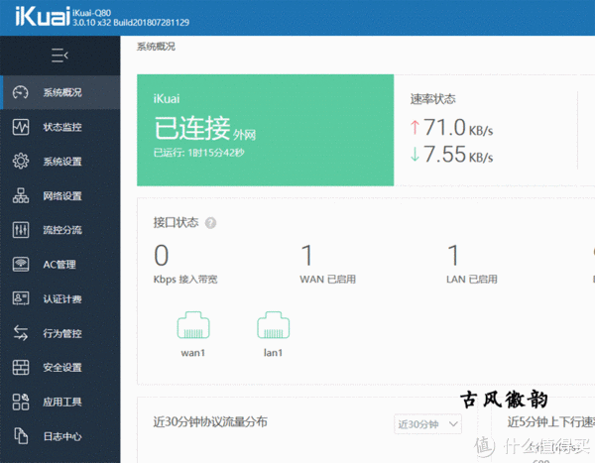This screenshot has width=595, height=463.
Task: Open the AC管理 menu item
Action: click(59, 264)
